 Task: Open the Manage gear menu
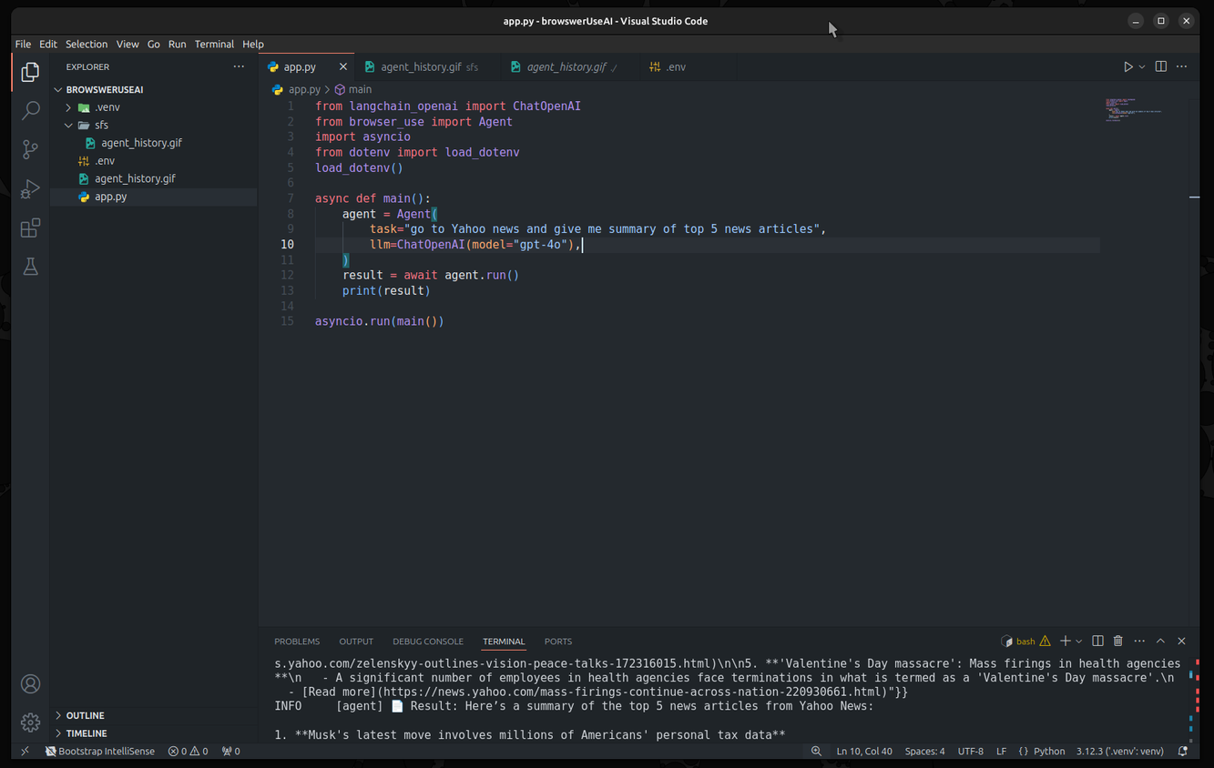click(30, 723)
